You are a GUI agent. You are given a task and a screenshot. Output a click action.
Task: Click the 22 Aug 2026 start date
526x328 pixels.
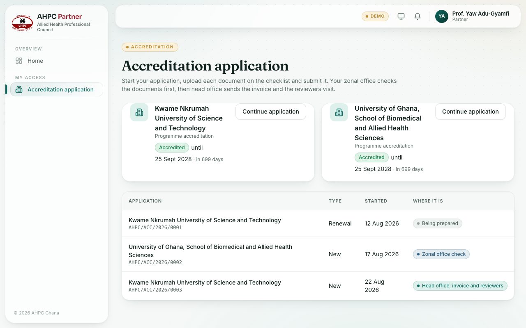point(375,286)
